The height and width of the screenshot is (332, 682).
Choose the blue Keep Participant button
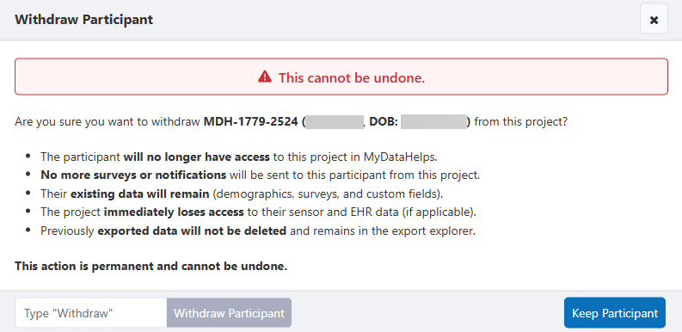pyautogui.click(x=615, y=313)
